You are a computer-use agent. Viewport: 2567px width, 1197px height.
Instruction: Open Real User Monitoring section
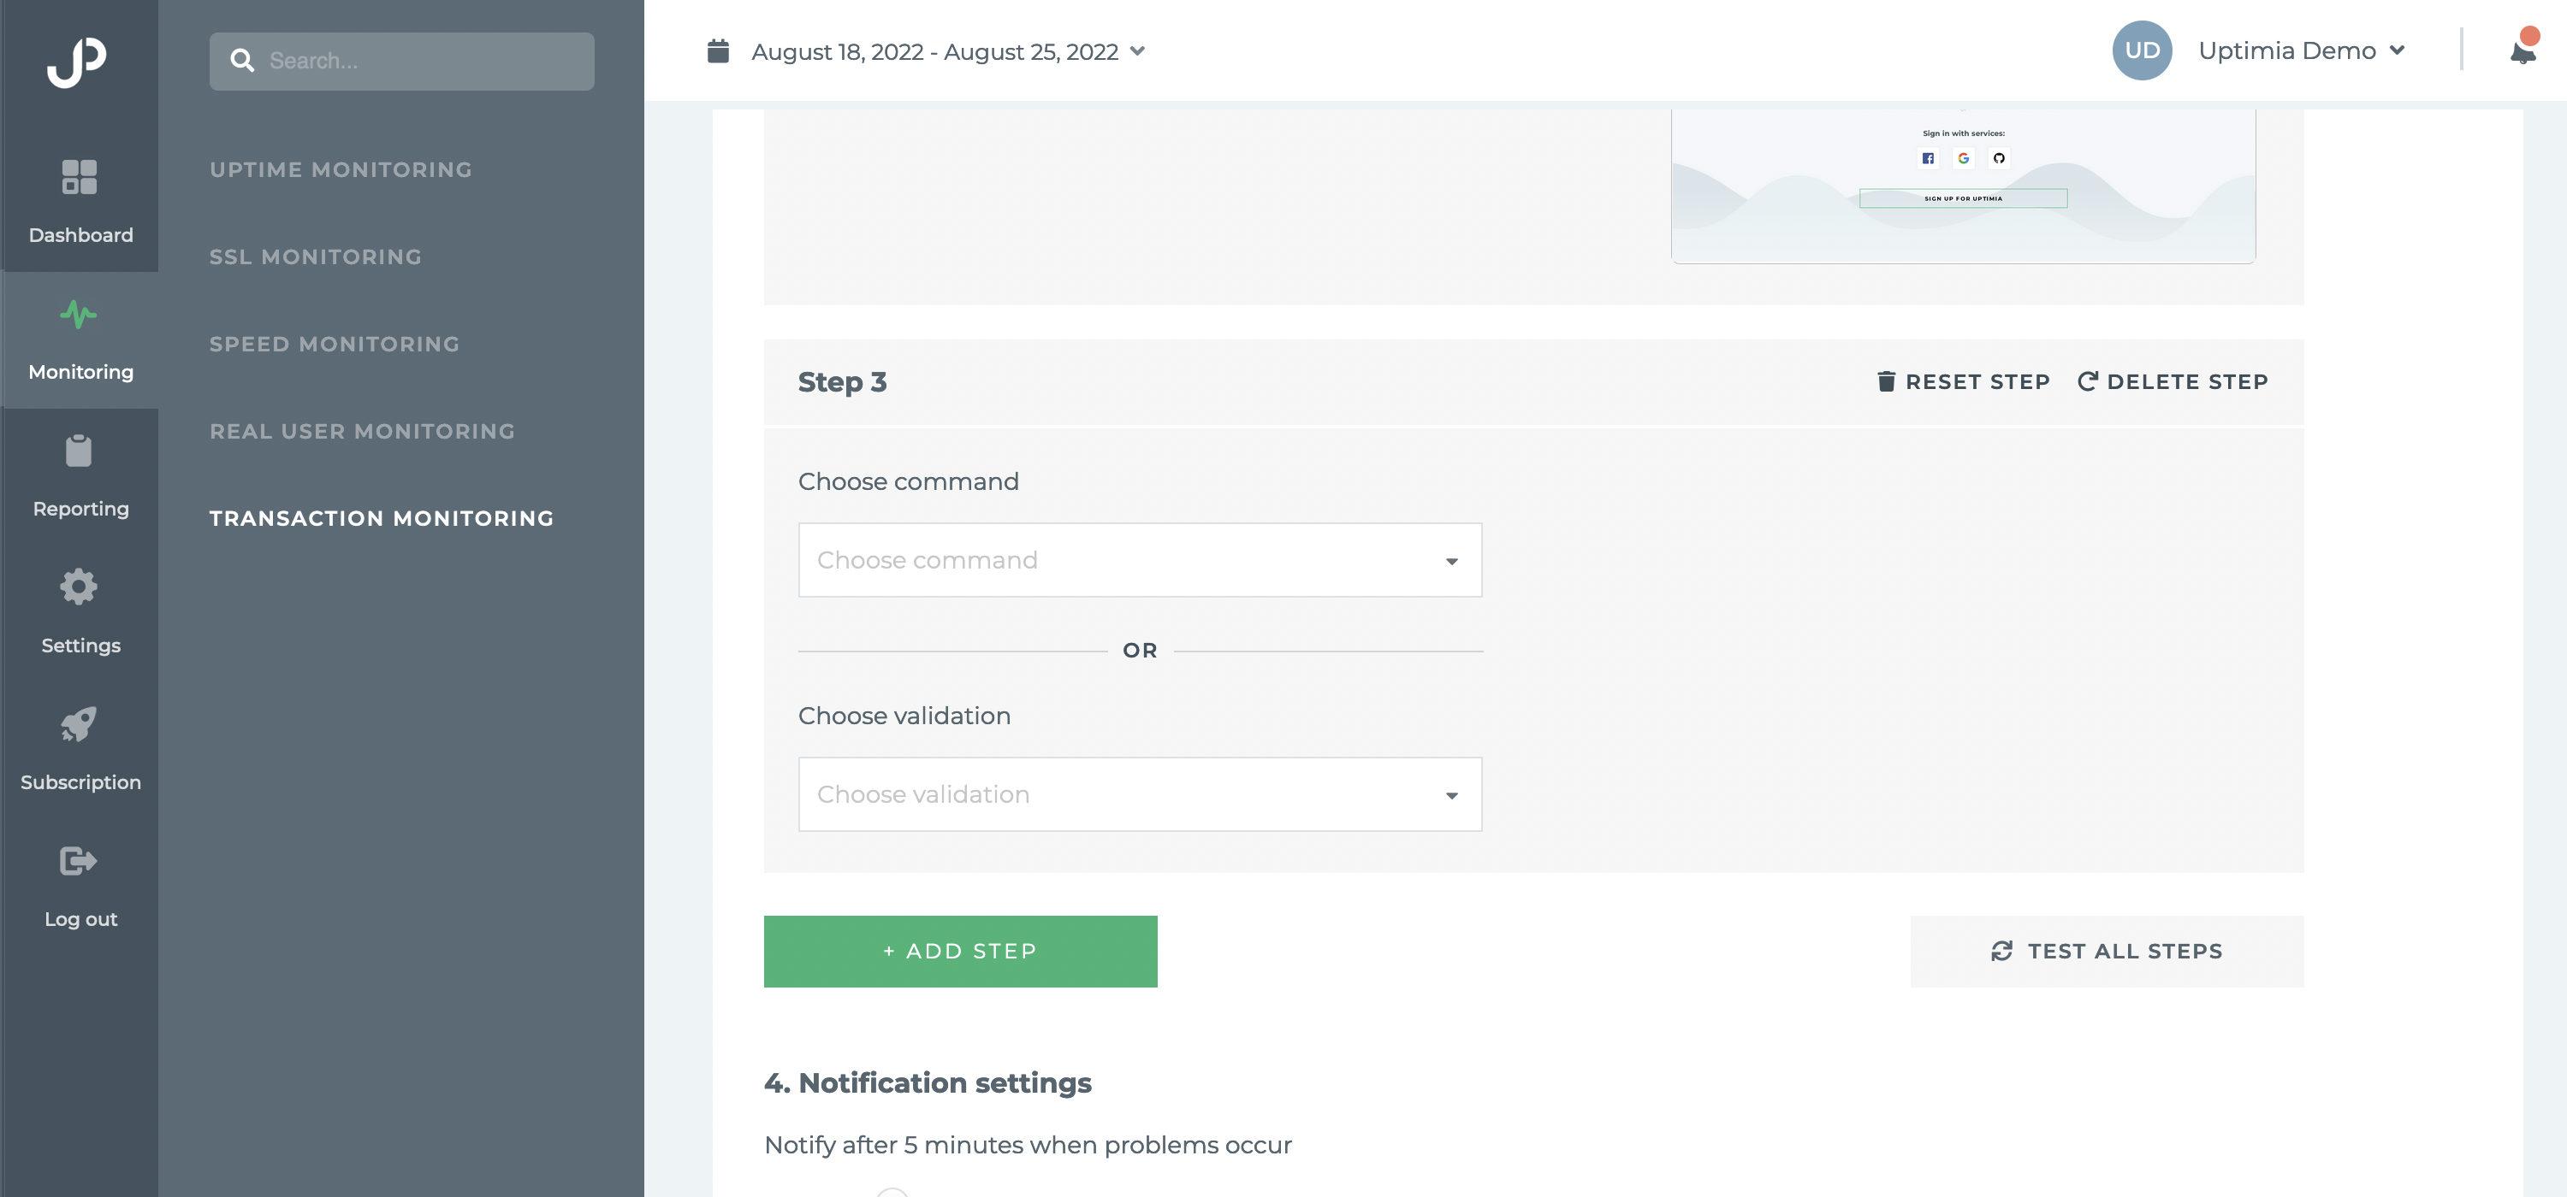[362, 431]
